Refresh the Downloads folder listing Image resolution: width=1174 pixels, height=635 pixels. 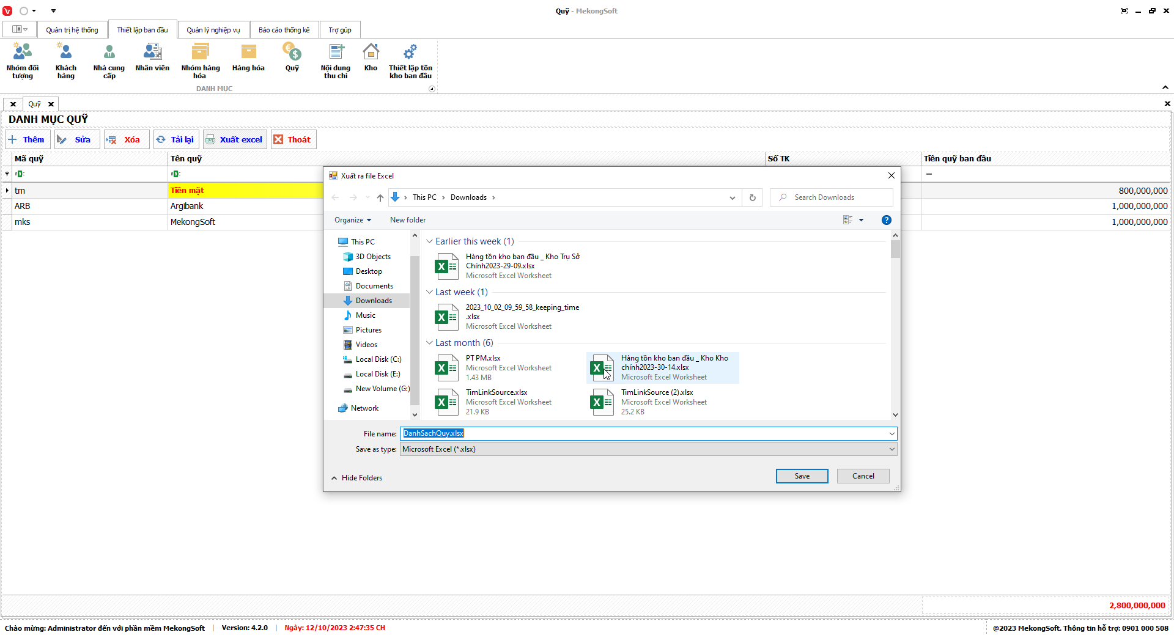pyautogui.click(x=753, y=197)
